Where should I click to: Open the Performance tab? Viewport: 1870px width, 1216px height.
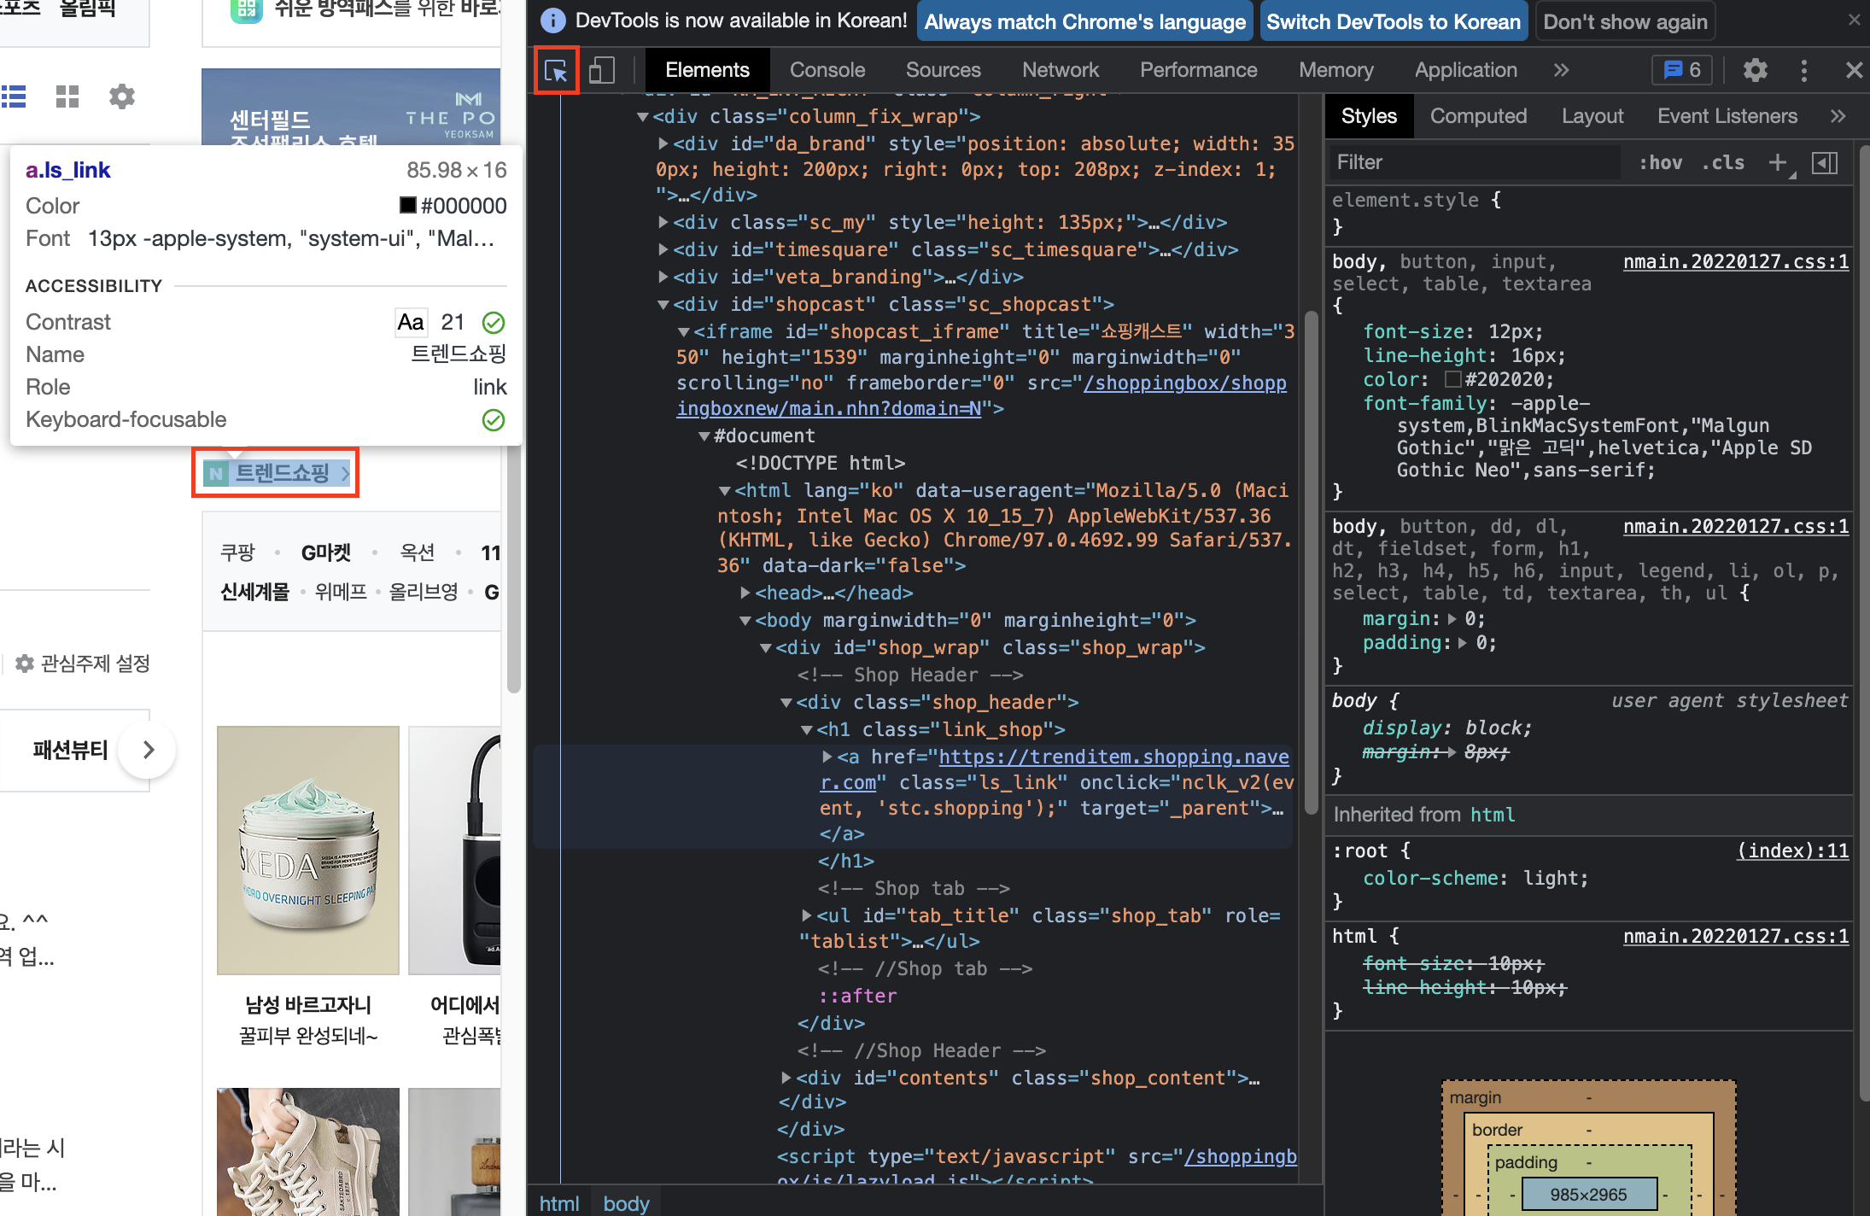point(1199,70)
